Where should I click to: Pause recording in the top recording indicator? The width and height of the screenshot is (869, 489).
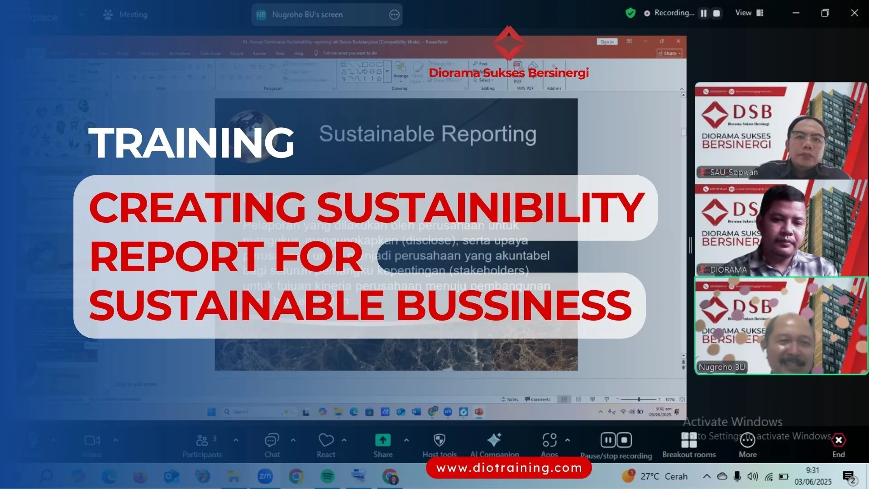pos(704,13)
